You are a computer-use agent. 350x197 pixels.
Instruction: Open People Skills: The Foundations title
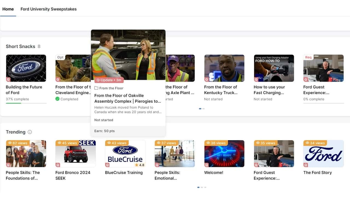(23, 175)
